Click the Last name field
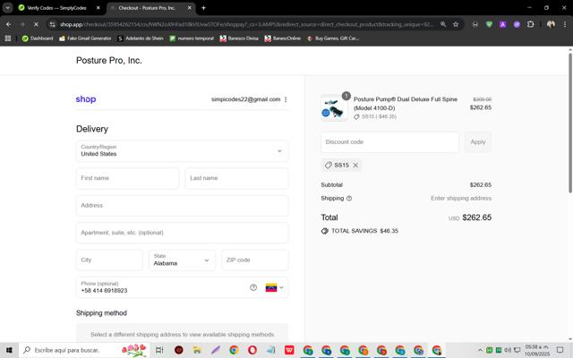This screenshot has width=573, height=358. [x=236, y=178]
